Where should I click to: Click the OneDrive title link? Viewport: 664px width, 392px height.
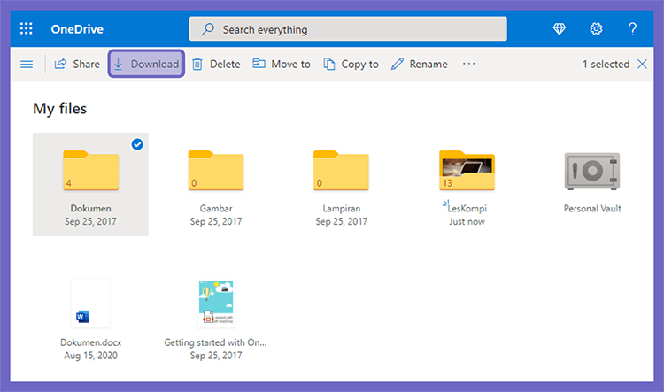point(77,29)
